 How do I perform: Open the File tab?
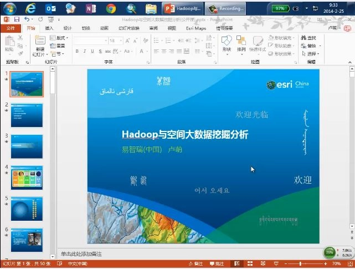coord(11,28)
